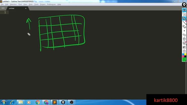
Task: Open the Selection menu
Action: (13, 4)
